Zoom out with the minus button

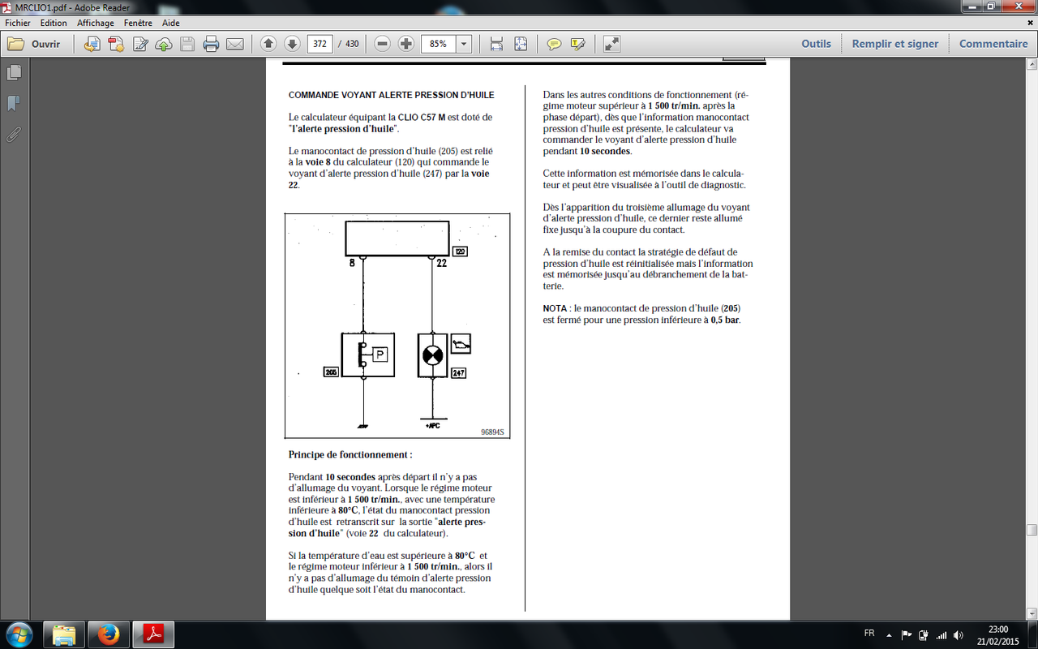tap(383, 44)
